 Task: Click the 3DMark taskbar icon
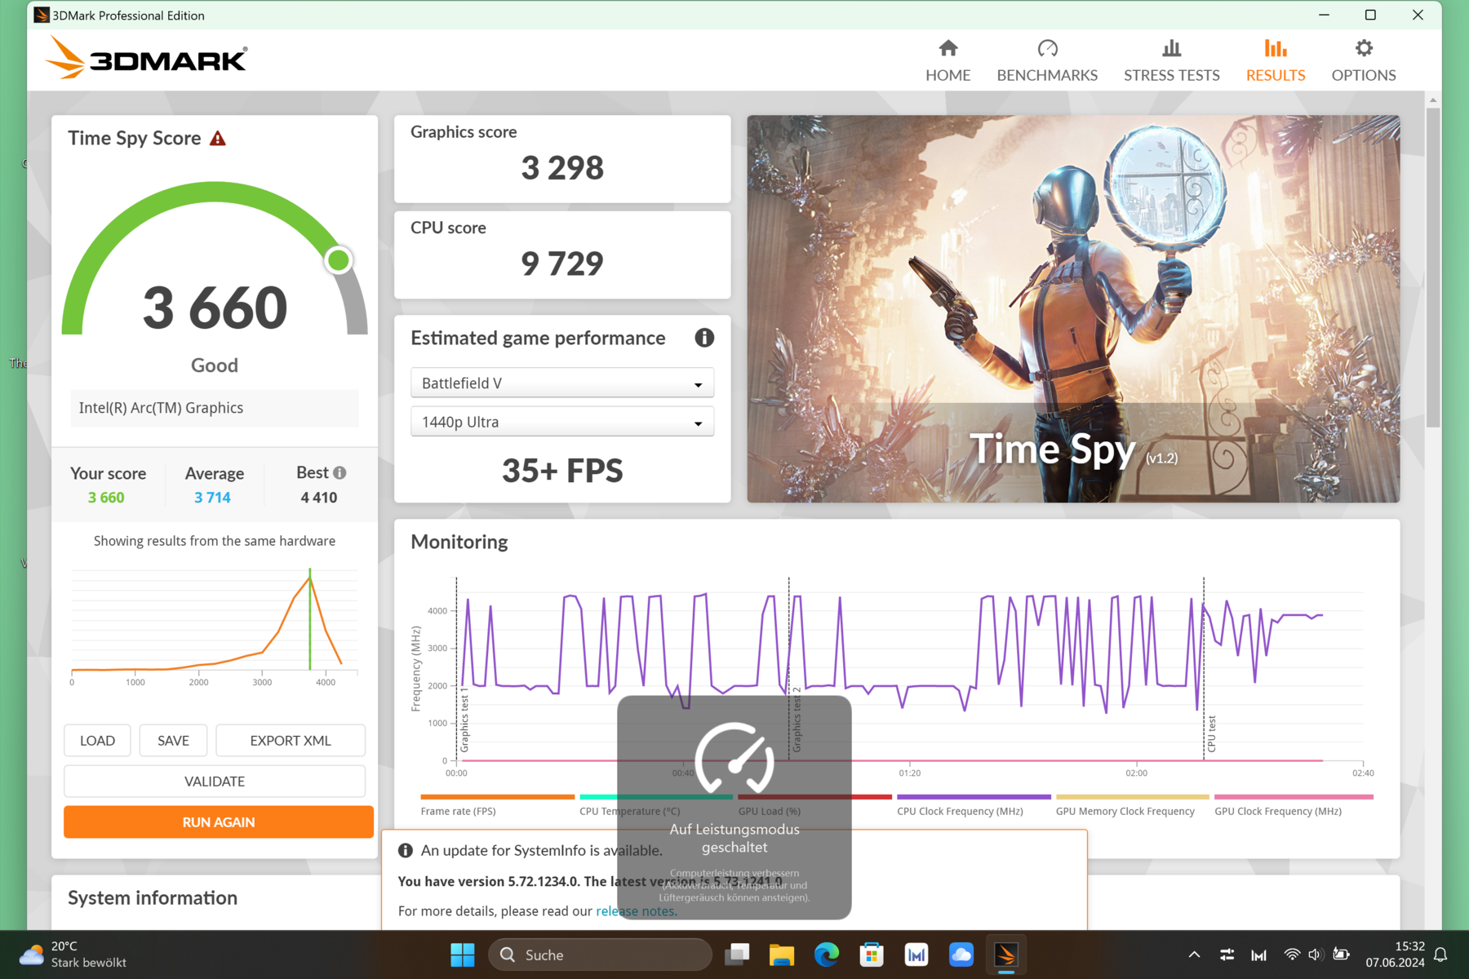(1006, 955)
